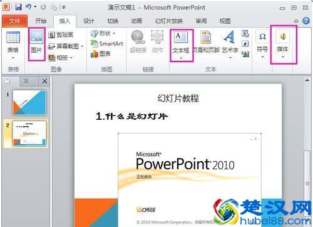313x227 pixels.
Task: Expand the 文本框 dropdown arrow
Action: point(181,58)
